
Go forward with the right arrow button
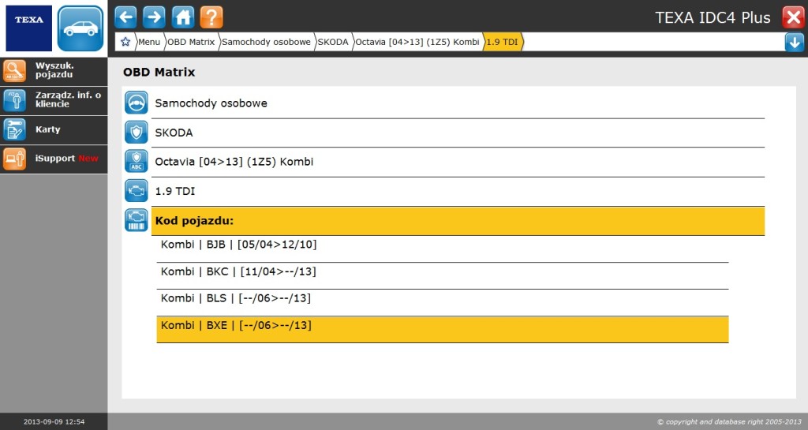click(x=154, y=17)
